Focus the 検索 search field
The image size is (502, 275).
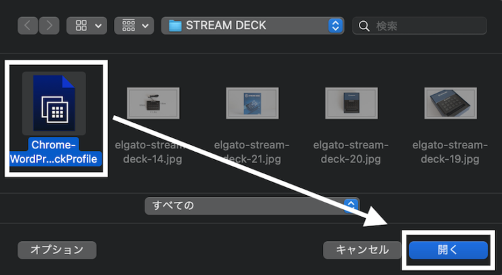pos(419,26)
